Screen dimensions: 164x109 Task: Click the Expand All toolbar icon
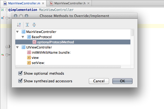tap(27, 25)
